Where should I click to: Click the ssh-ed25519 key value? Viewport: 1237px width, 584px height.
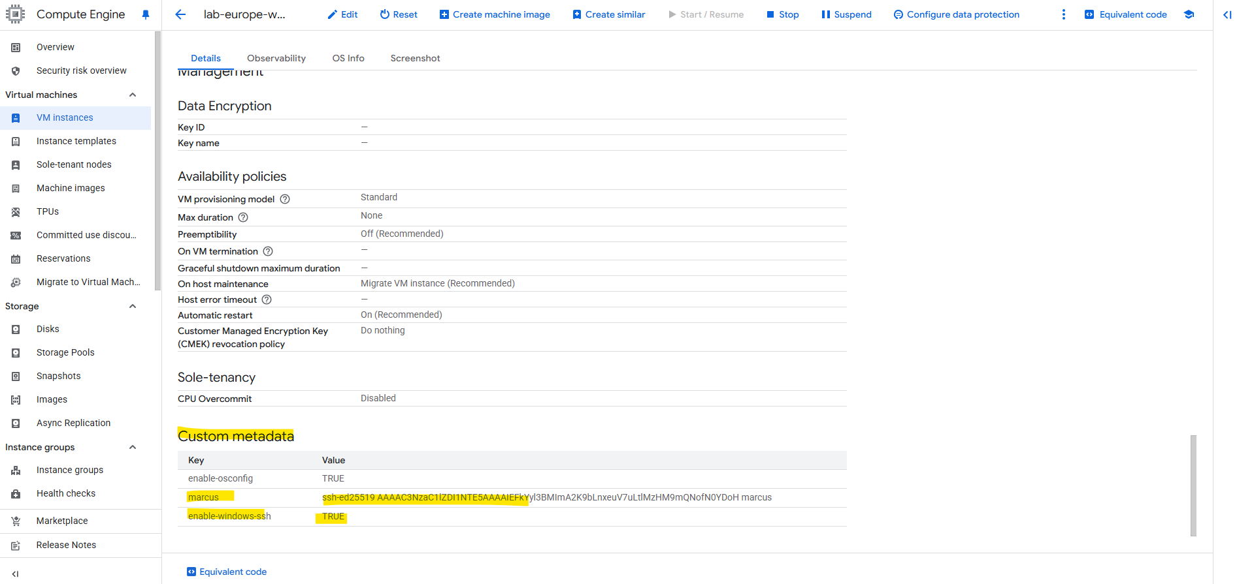[547, 497]
